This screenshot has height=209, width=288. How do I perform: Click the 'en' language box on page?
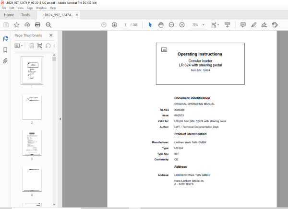(x=164, y=50)
